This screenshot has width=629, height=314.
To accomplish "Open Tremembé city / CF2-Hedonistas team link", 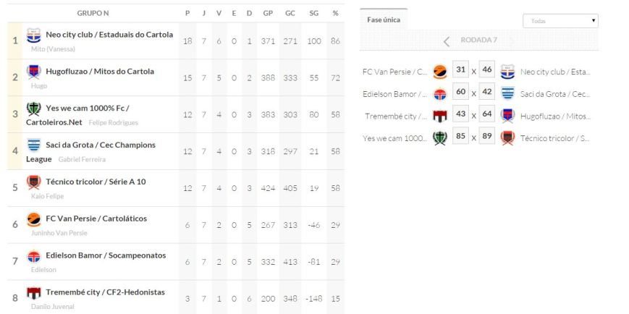I will pyautogui.click(x=105, y=292).
